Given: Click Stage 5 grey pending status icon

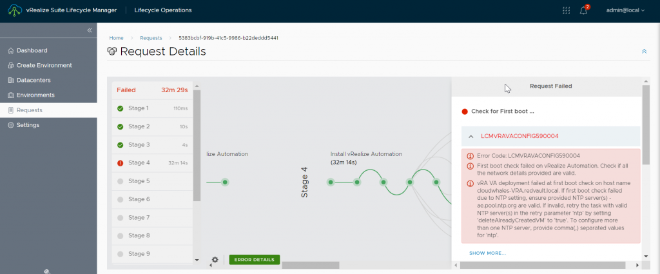Looking at the screenshot, I should pos(121,181).
